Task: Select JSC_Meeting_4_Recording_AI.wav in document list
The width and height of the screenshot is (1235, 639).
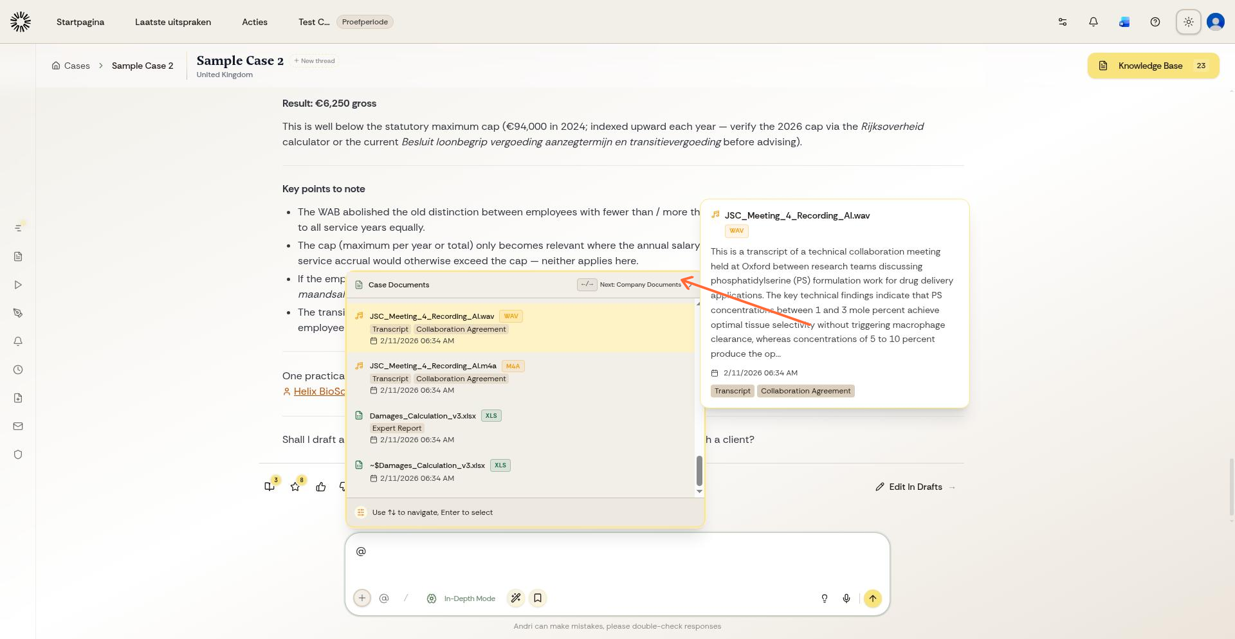Action: coord(521,327)
